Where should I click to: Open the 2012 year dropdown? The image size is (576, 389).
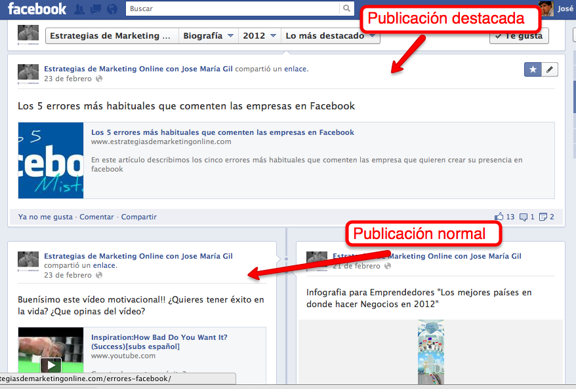tap(259, 35)
